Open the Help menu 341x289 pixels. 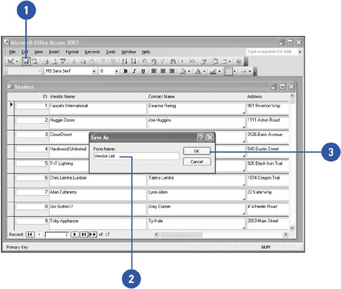[146, 52]
